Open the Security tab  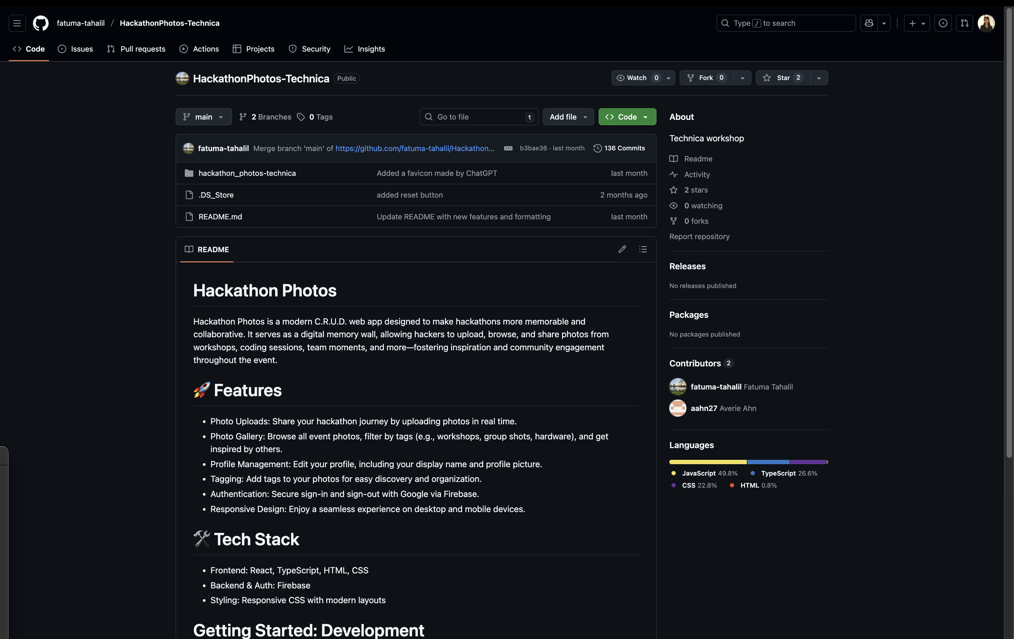pyautogui.click(x=309, y=49)
